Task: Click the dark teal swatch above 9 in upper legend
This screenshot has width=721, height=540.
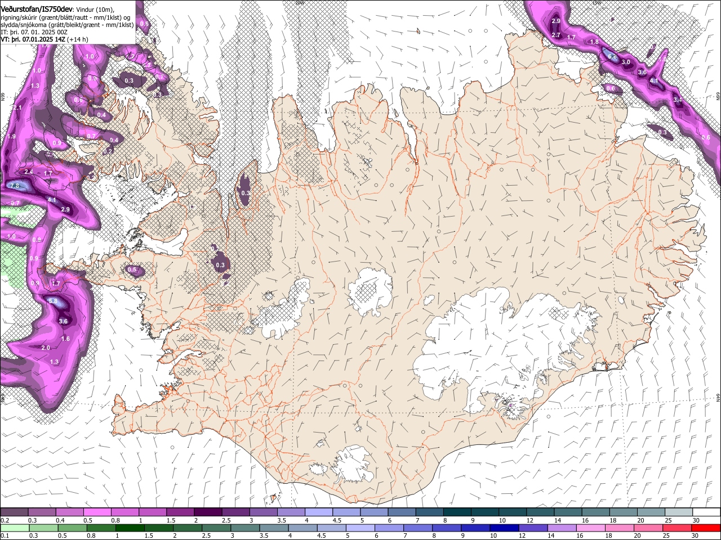Action: coord(484,512)
